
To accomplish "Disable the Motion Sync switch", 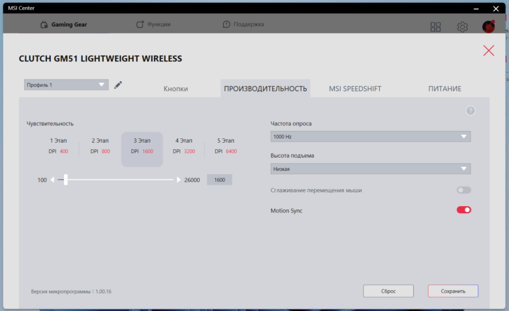I will 463,210.
